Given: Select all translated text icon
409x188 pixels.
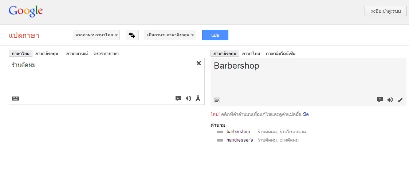Looking at the screenshot, I should (217, 99).
